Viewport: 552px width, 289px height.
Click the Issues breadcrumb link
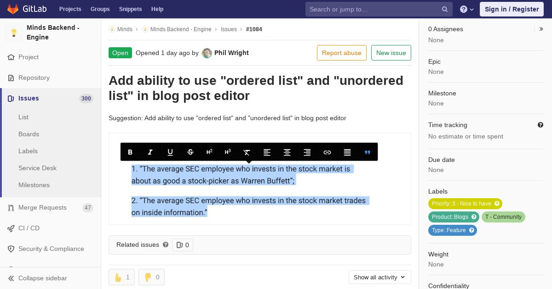pyautogui.click(x=229, y=29)
